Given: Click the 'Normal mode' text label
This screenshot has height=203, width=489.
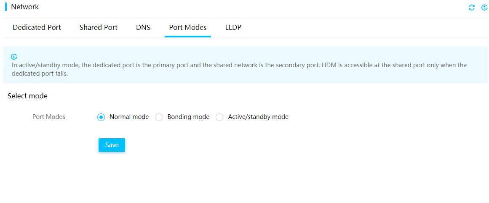Looking at the screenshot, I should click(129, 117).
